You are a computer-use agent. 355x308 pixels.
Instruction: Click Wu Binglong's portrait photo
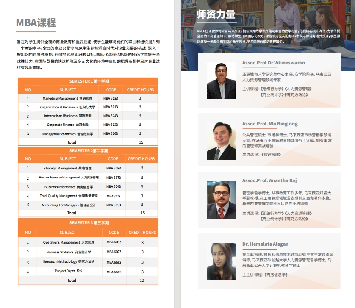[x=222, y=141]
